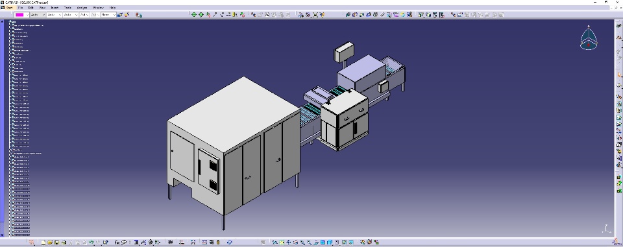Click the Open file folder icon
This screenshot has width=623, height=247.
pos(50,242)
